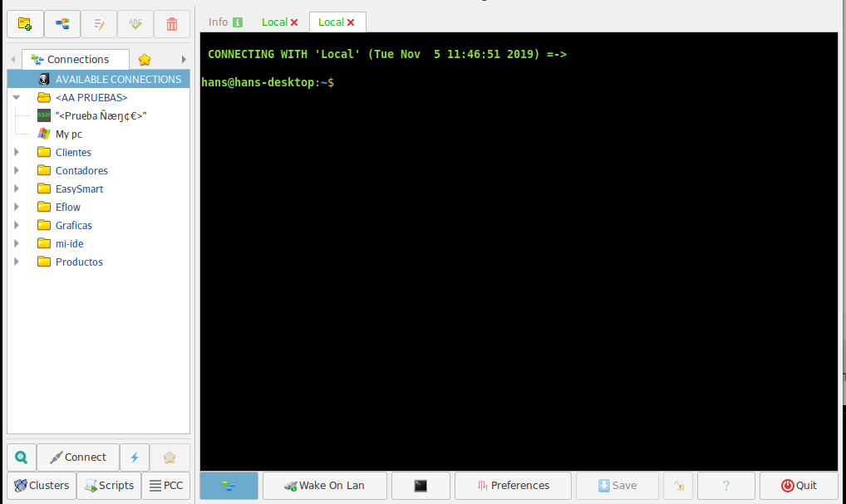Screen dimensions: 846x504
Task: Send a Wake On Lan packet
Action: tap(324, 485)
